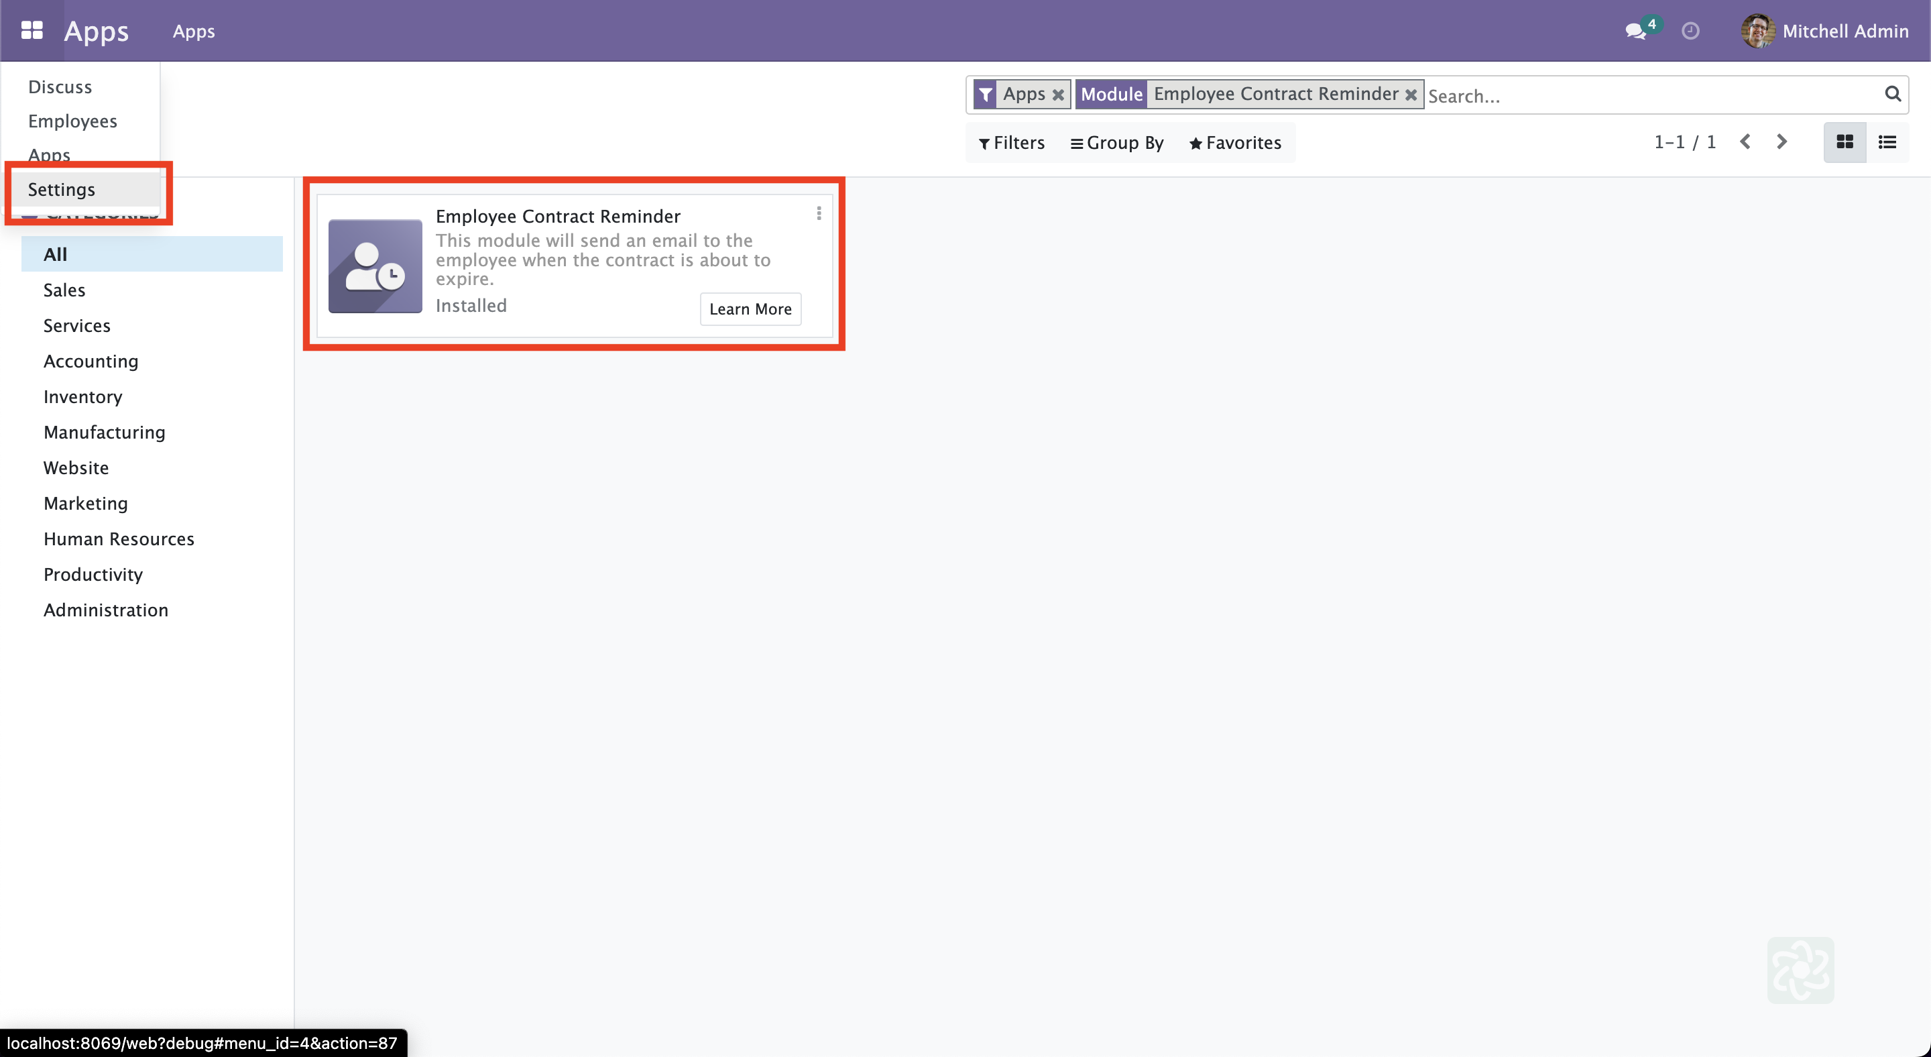Remove Employee Contract Reminder search facet

point(1411,95)
